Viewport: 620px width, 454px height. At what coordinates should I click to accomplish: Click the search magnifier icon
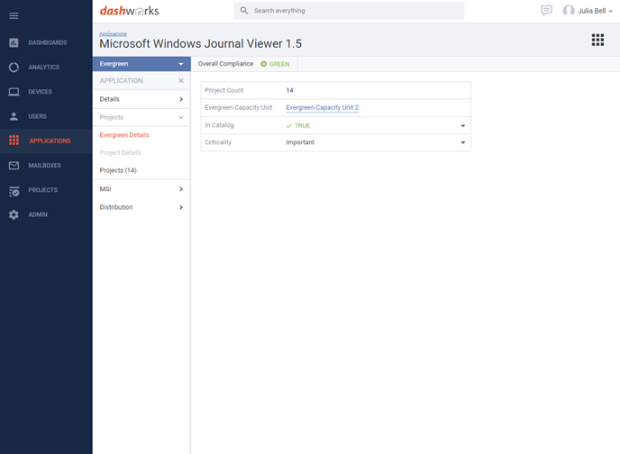click(244, 11)
